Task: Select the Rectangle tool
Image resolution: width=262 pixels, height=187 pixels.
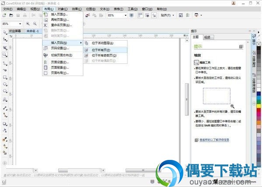Action: (5, 77)
